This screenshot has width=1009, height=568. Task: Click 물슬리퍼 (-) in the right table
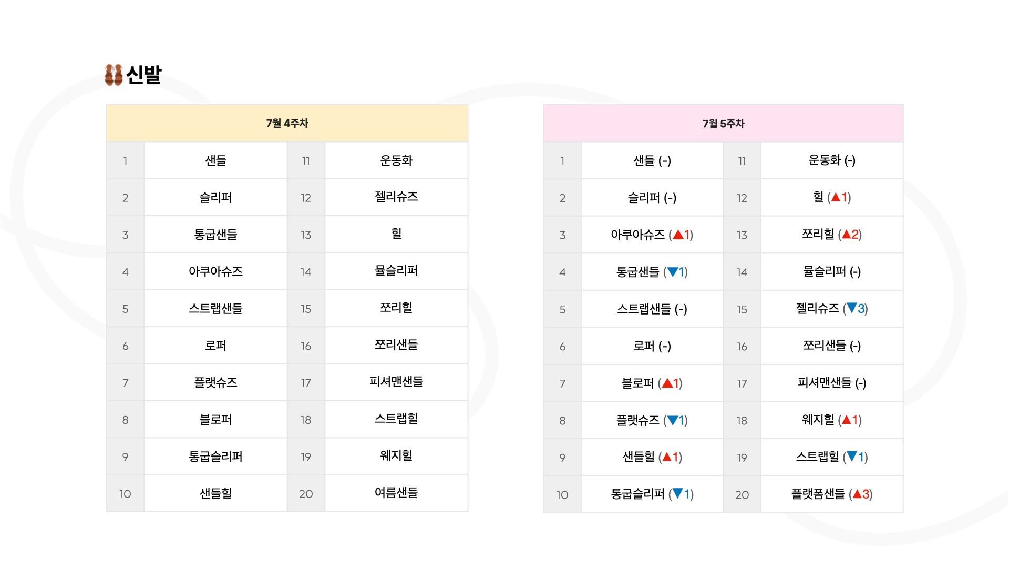click(832, 271)
